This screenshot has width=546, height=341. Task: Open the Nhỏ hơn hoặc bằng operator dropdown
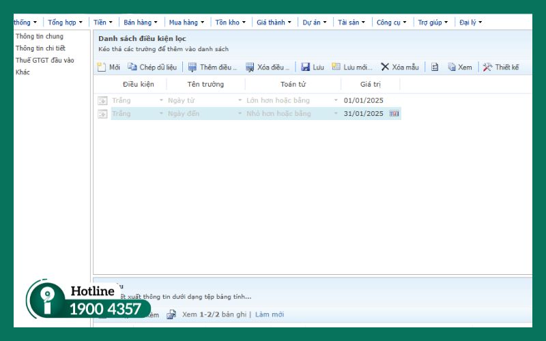tap(336, 113)
